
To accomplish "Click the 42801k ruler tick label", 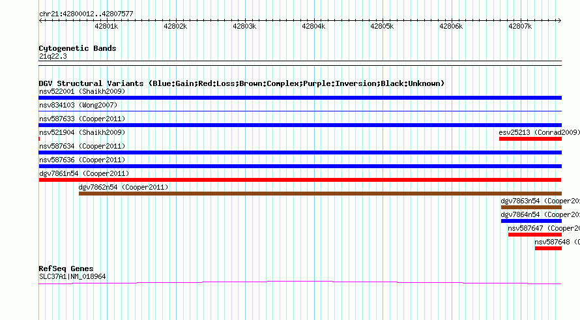I will (106, 26).
